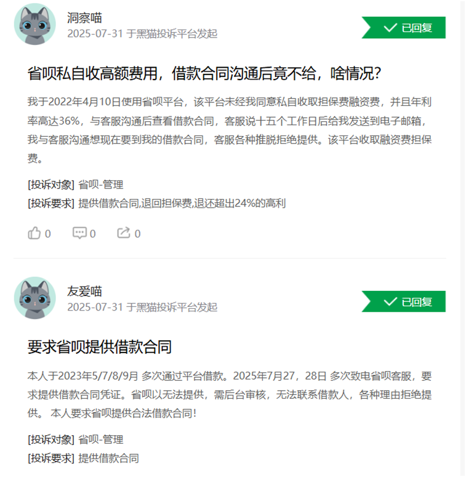Click second complaint body text starting 本人于2023年
This screenshot has width=466, height=477.
pos(230,394)
